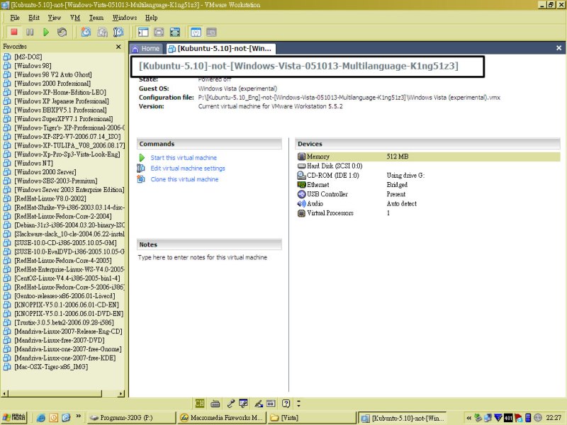Switch to Macromedia Fireworks taskbar button

click(x=222, y=418)
